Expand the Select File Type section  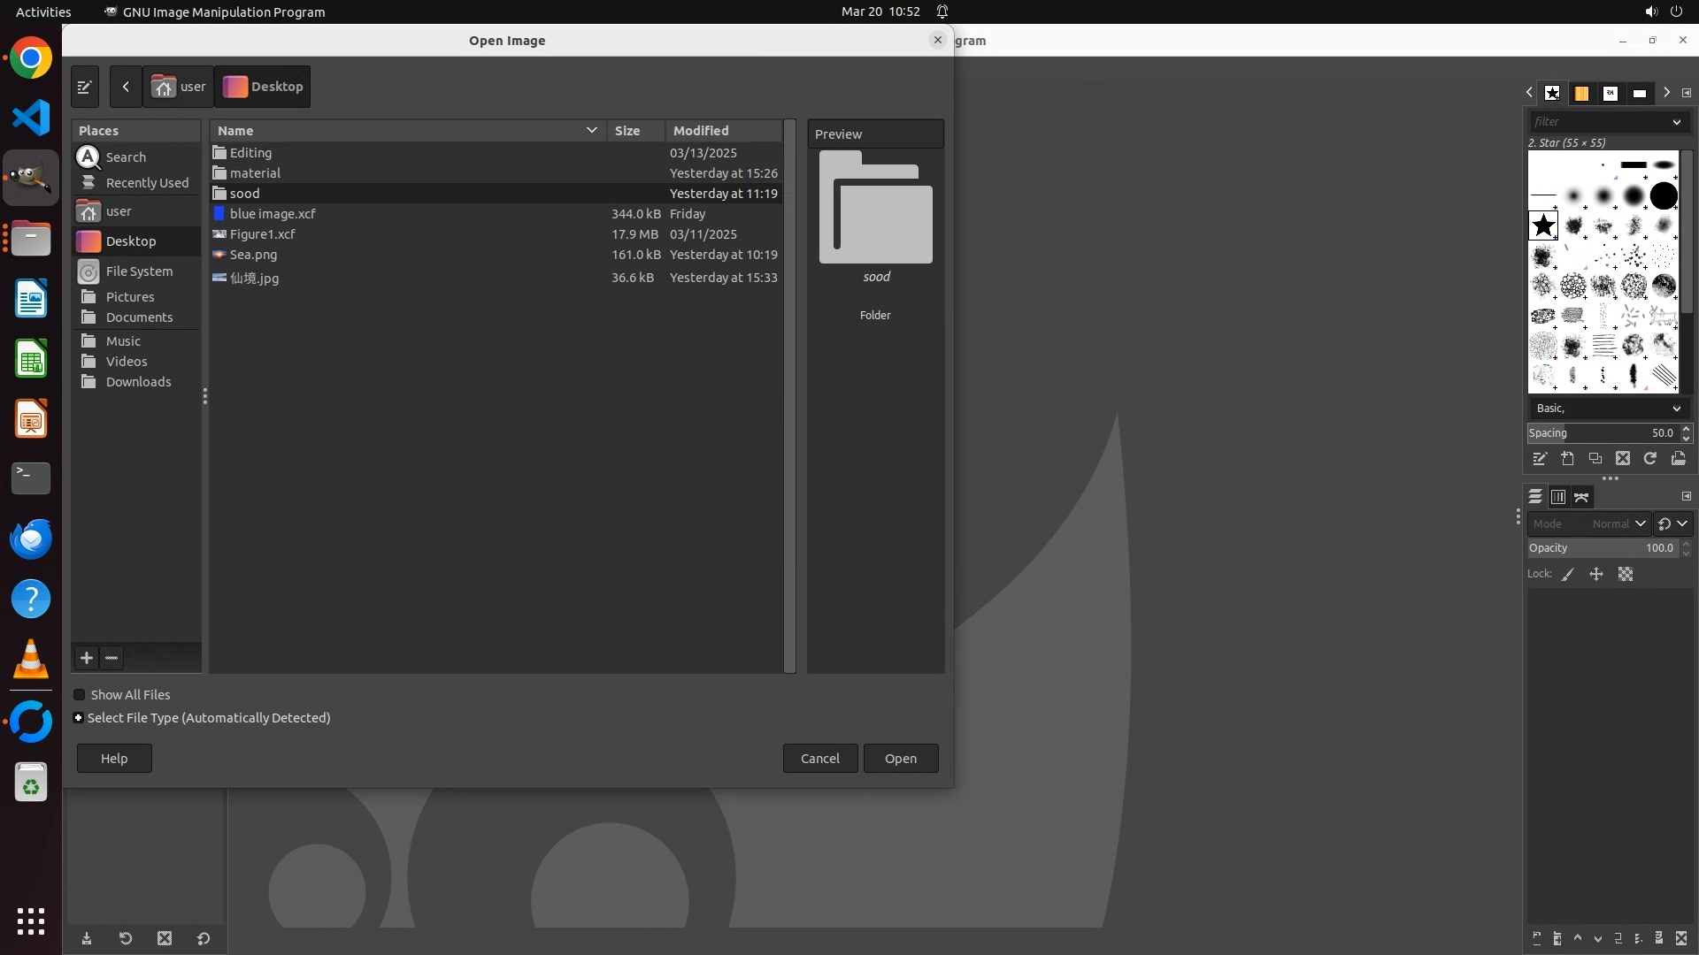(x=79, y=718)
